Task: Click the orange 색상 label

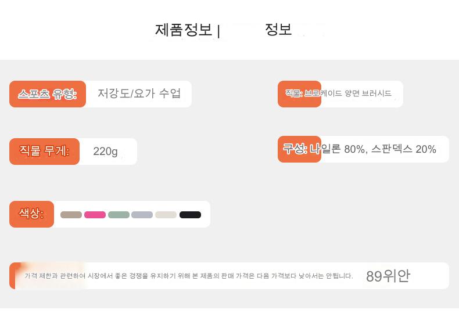Action: pos(31,214)
